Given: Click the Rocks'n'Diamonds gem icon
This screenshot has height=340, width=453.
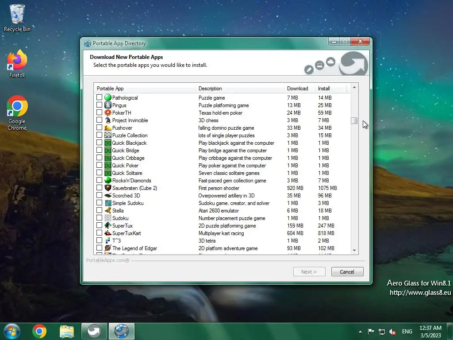Looking at the screenshot, I should [108, 181].
